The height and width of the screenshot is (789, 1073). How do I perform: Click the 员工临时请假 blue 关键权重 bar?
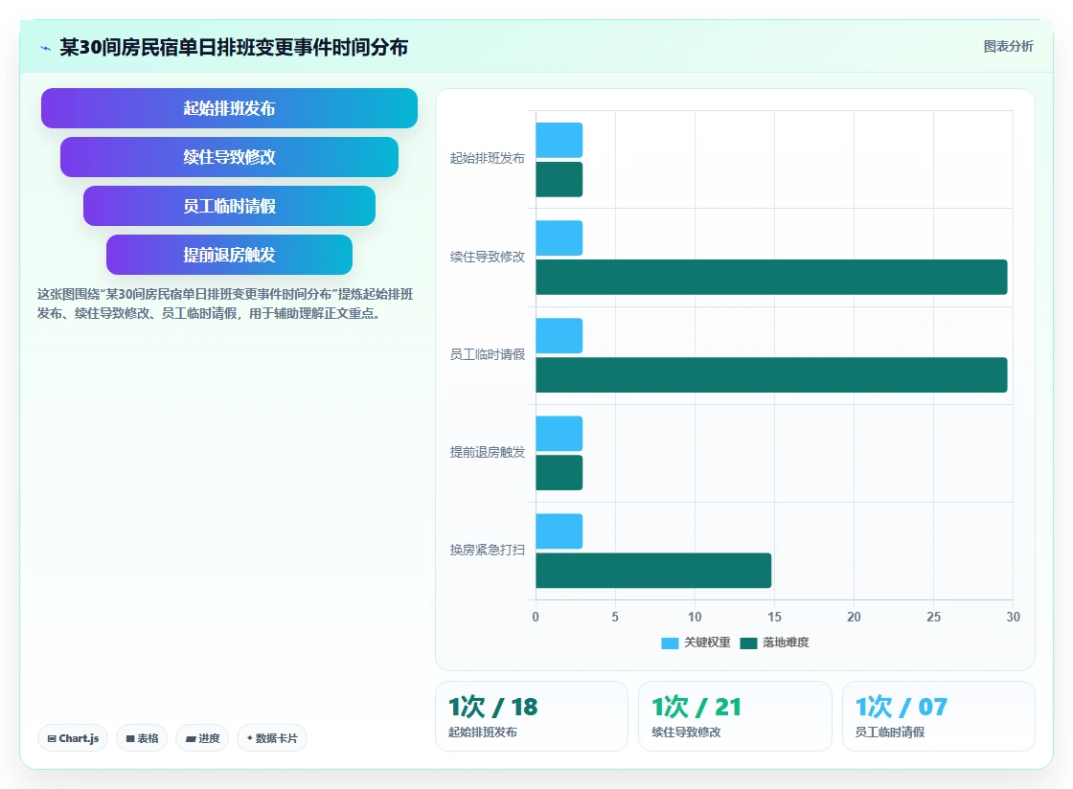559,336
